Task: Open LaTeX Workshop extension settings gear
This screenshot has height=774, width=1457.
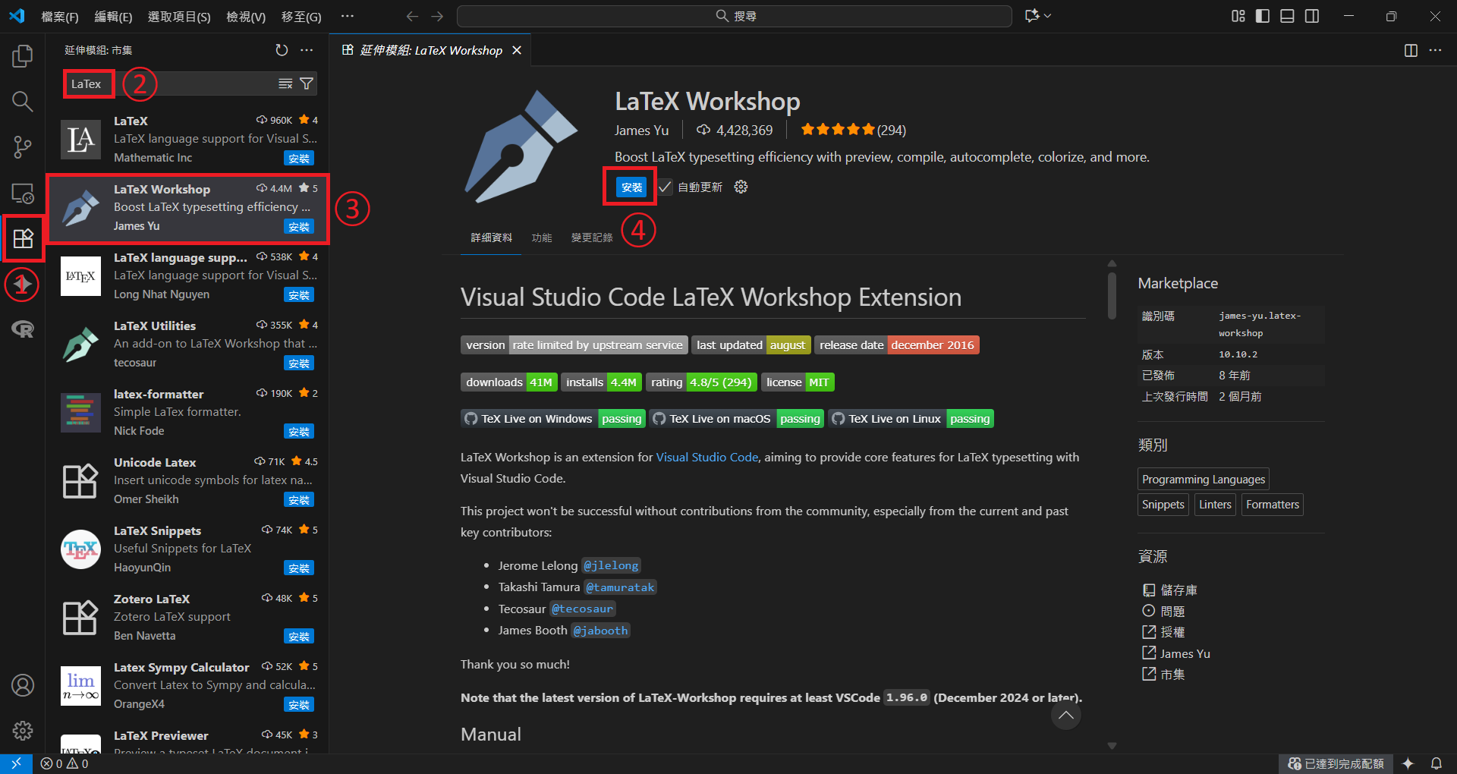Action: 741,187
